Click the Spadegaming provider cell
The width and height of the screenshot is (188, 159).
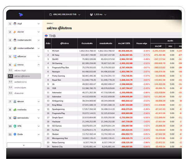64,109
